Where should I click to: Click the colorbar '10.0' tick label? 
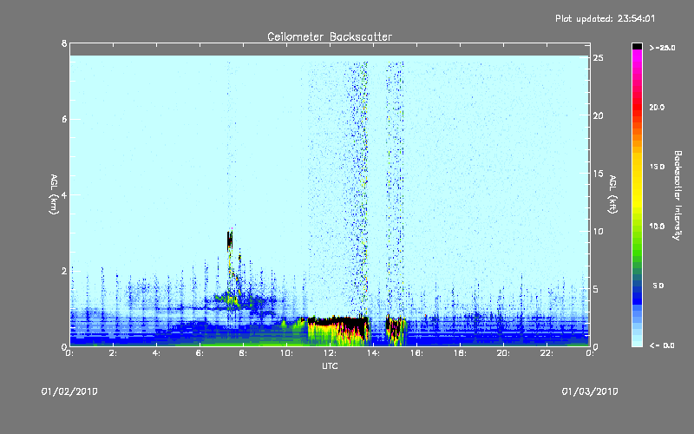tap(657, 226)
